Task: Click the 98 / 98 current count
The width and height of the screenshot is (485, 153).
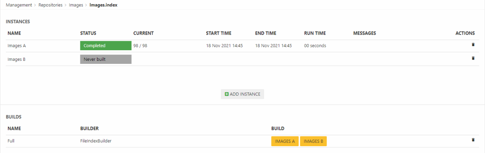Action: coord(140,46)
